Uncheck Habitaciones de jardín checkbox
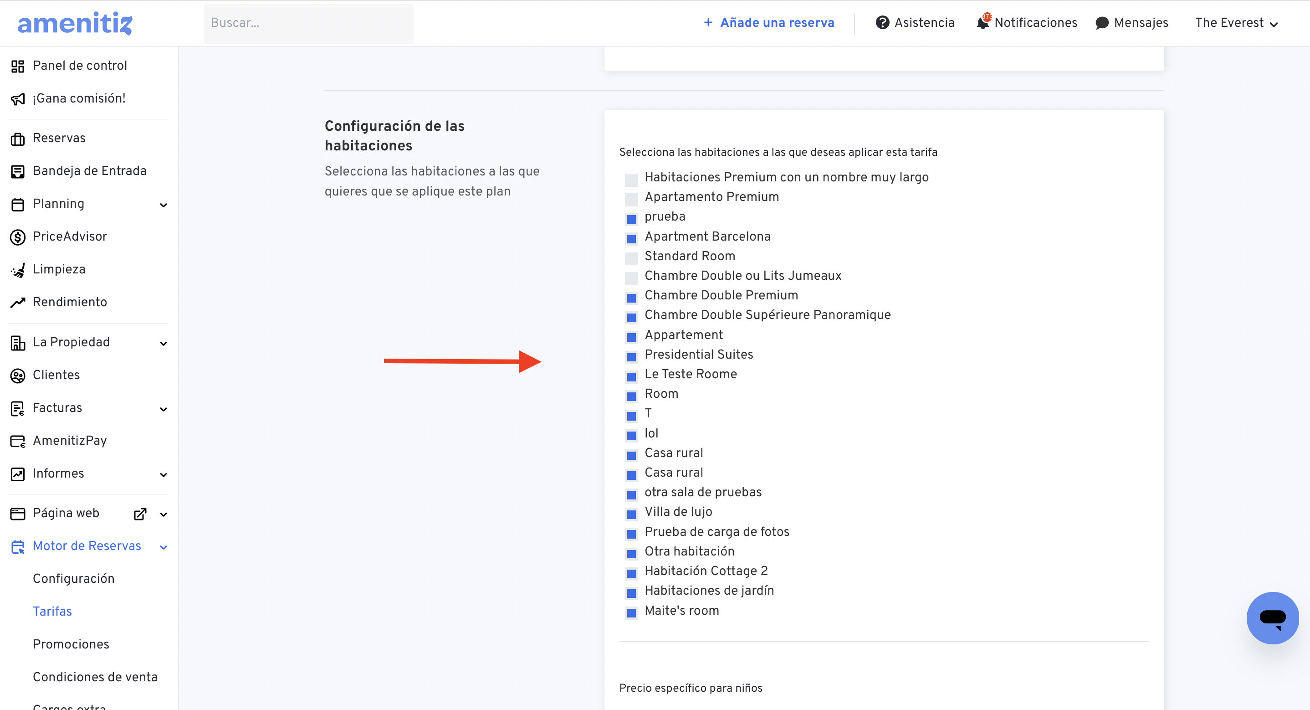This screenshot has width=1310, height=710. (x=631, y=593)
